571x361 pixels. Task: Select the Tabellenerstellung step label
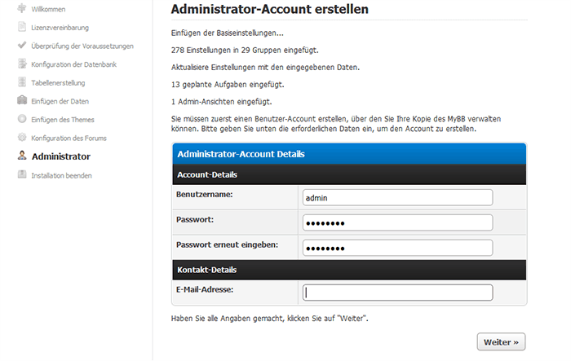58,83
